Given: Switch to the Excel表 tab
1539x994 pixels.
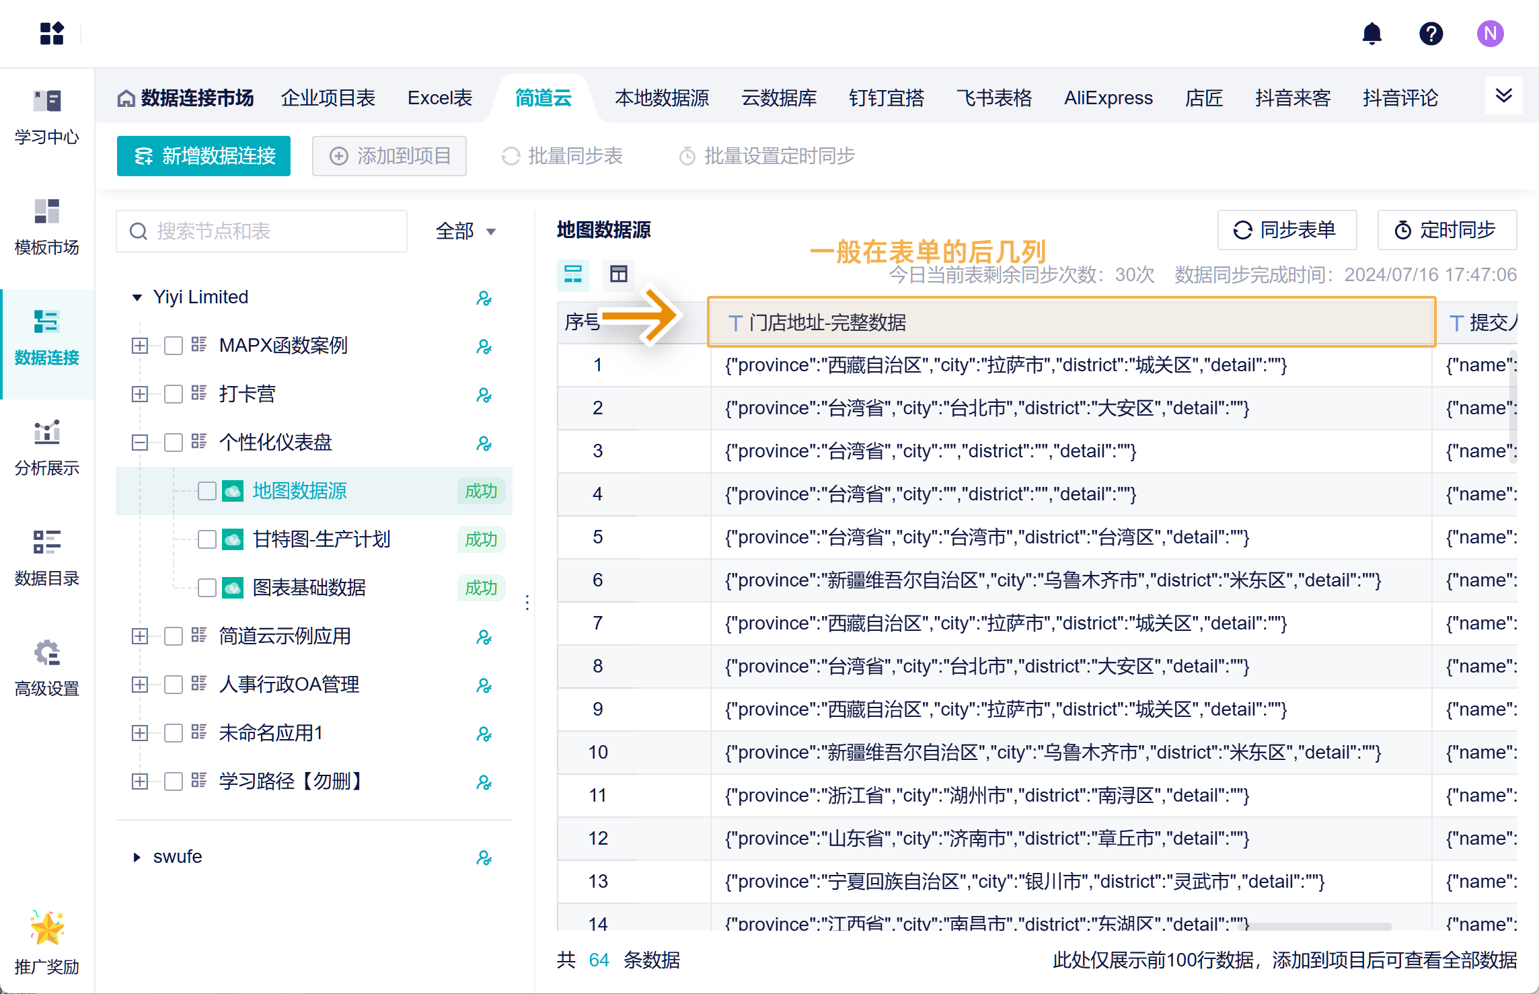Looking at the screenshot, I should click(x=440, y=98).
